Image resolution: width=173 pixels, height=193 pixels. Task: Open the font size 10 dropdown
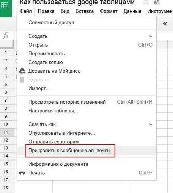(x=165, y=24)
